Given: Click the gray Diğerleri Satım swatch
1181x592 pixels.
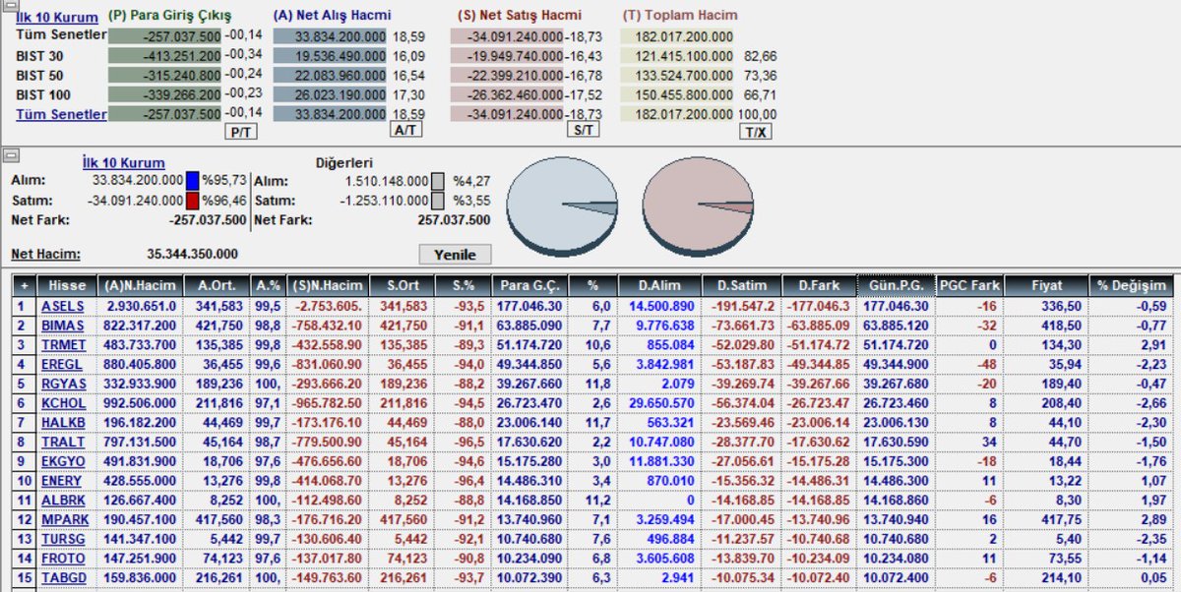Looking at the screenshot, I should [x=438, y=201].
